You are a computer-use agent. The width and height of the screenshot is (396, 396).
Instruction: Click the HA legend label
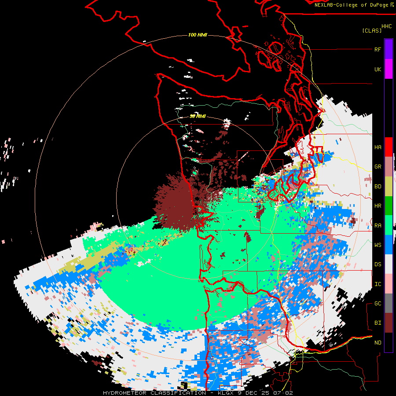378,147
